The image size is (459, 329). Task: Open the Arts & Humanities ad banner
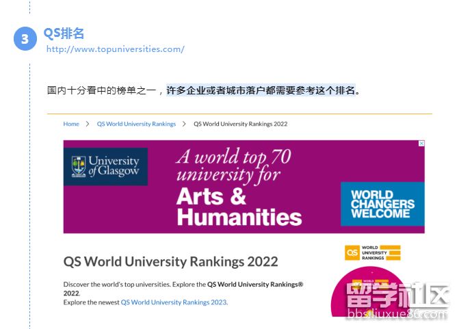pos(244,187)
